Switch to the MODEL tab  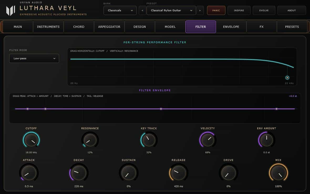(x=170, y=27)
